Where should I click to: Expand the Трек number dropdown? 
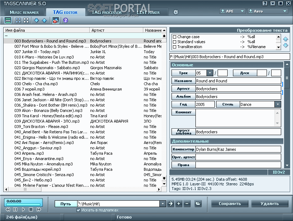point(210,73)
